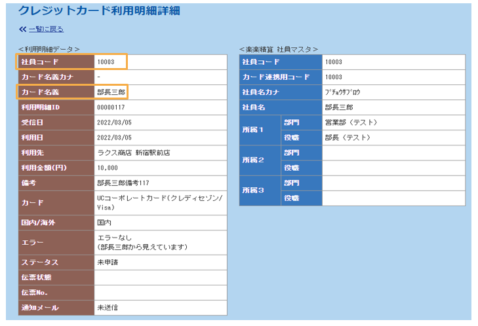Viewport: 478px width, 326px height.
Task: Select the 所属1 役職 value 部長（テスト）
Action: pyautogui.click(x=348, y=137)
